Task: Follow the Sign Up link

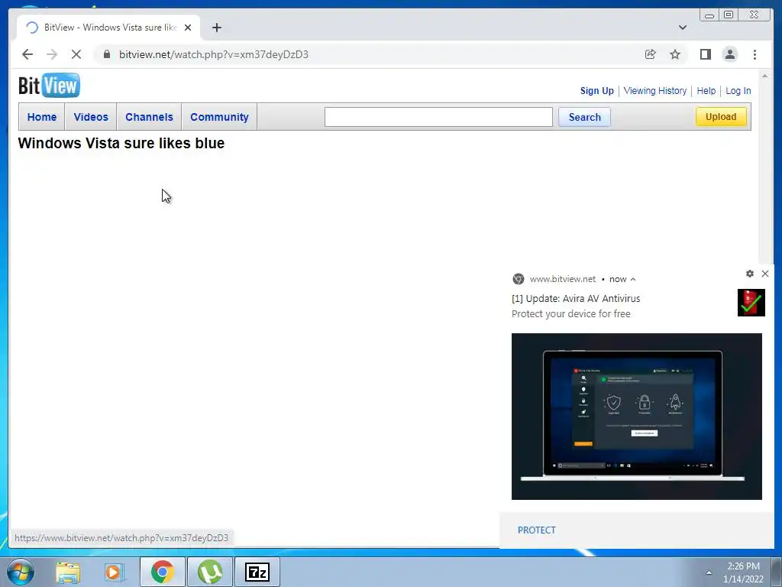Action: click(x=597, y=91)
